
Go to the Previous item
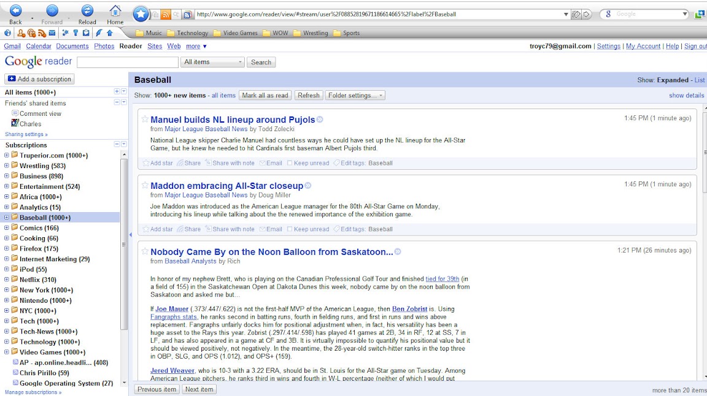click(157, 389)
